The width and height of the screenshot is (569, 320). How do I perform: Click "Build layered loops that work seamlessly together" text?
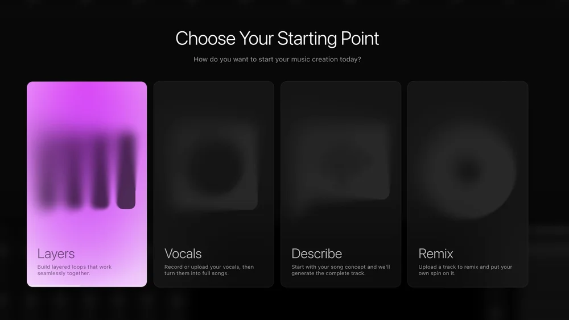coord(75,270)
